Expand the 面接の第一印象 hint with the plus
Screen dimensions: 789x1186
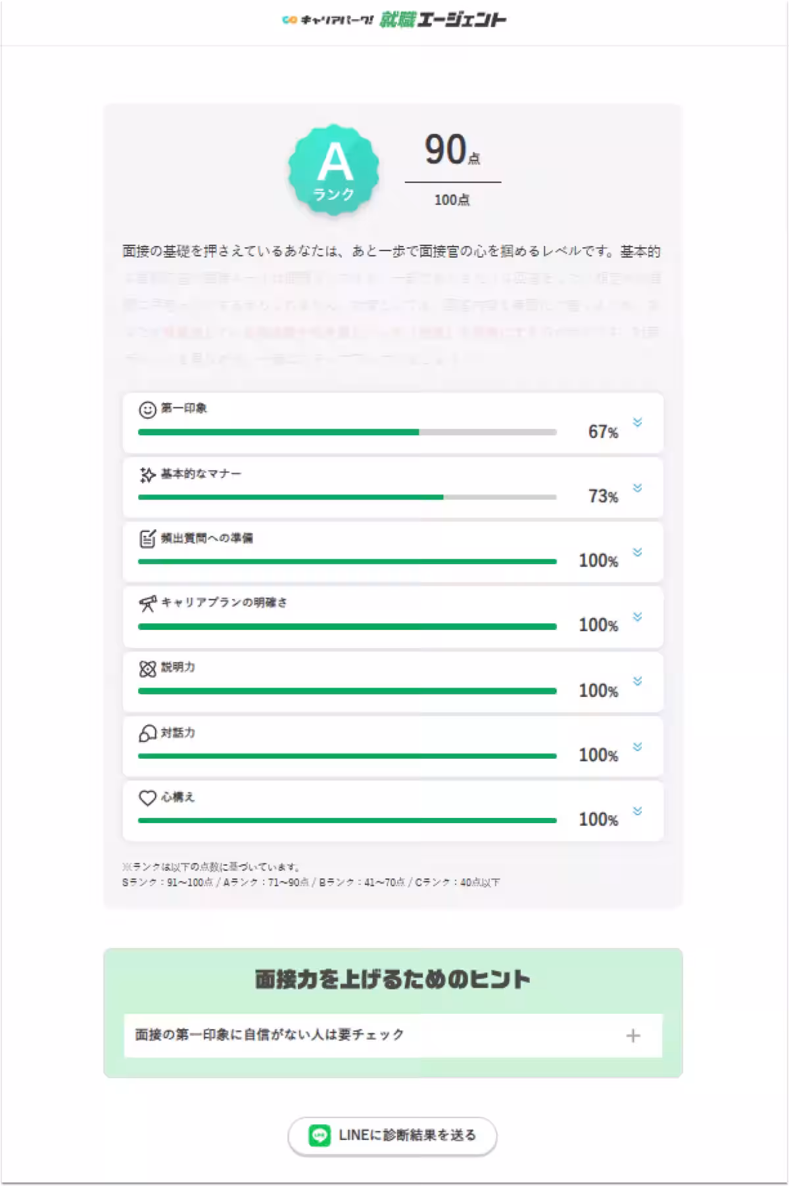click(x=634, y=1035)
